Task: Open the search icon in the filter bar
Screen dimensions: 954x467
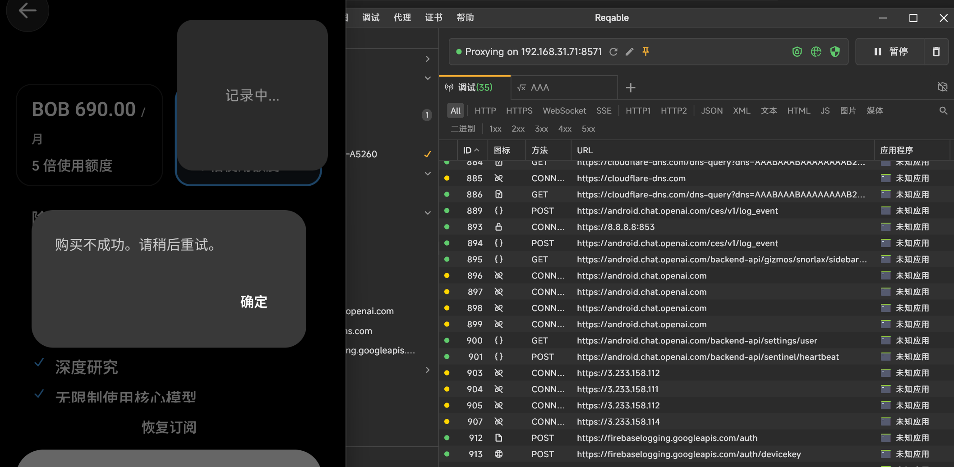Action: click(x=943, y=111)
